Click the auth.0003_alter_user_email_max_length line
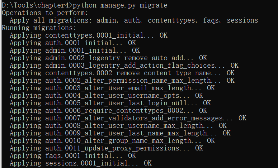This screenshot has width=278, height=168. (x=112, y=88)
